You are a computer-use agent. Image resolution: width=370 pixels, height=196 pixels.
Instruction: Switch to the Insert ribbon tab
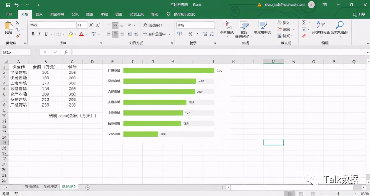click(39, 14)
